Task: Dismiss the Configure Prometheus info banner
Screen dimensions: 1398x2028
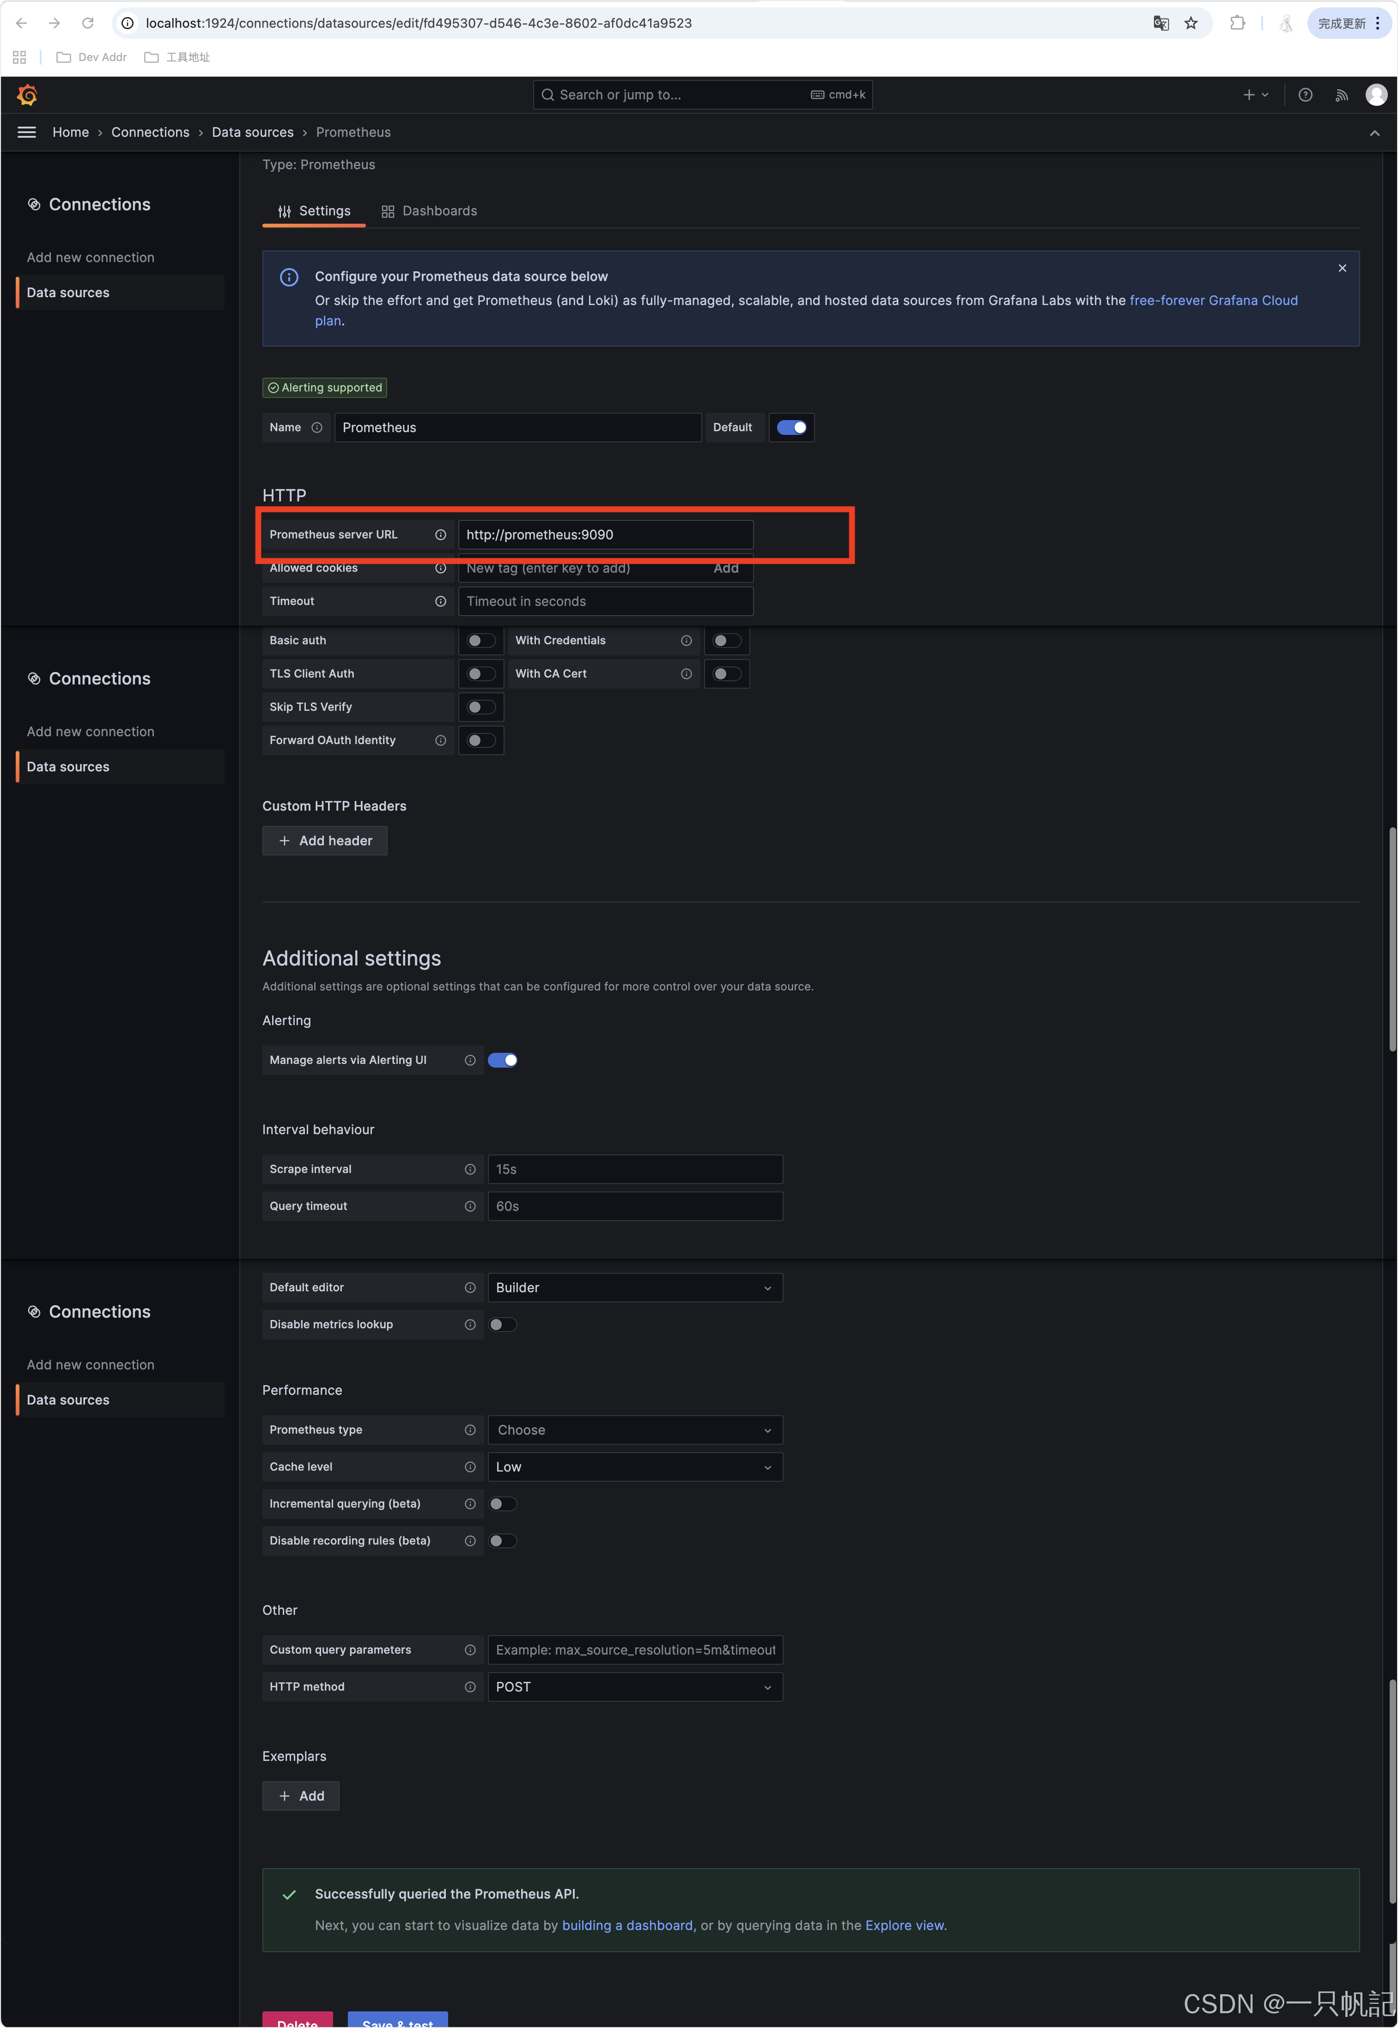Action: coord(1341,268)
